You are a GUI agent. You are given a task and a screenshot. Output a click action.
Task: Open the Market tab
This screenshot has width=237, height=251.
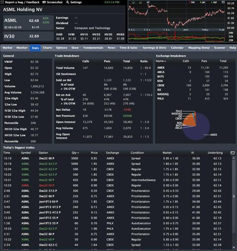(7, 48)
